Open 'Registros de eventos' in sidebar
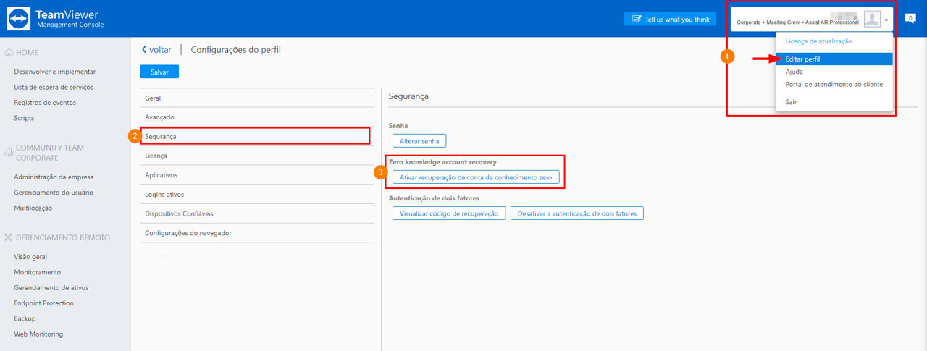 [x=45, y=103]
